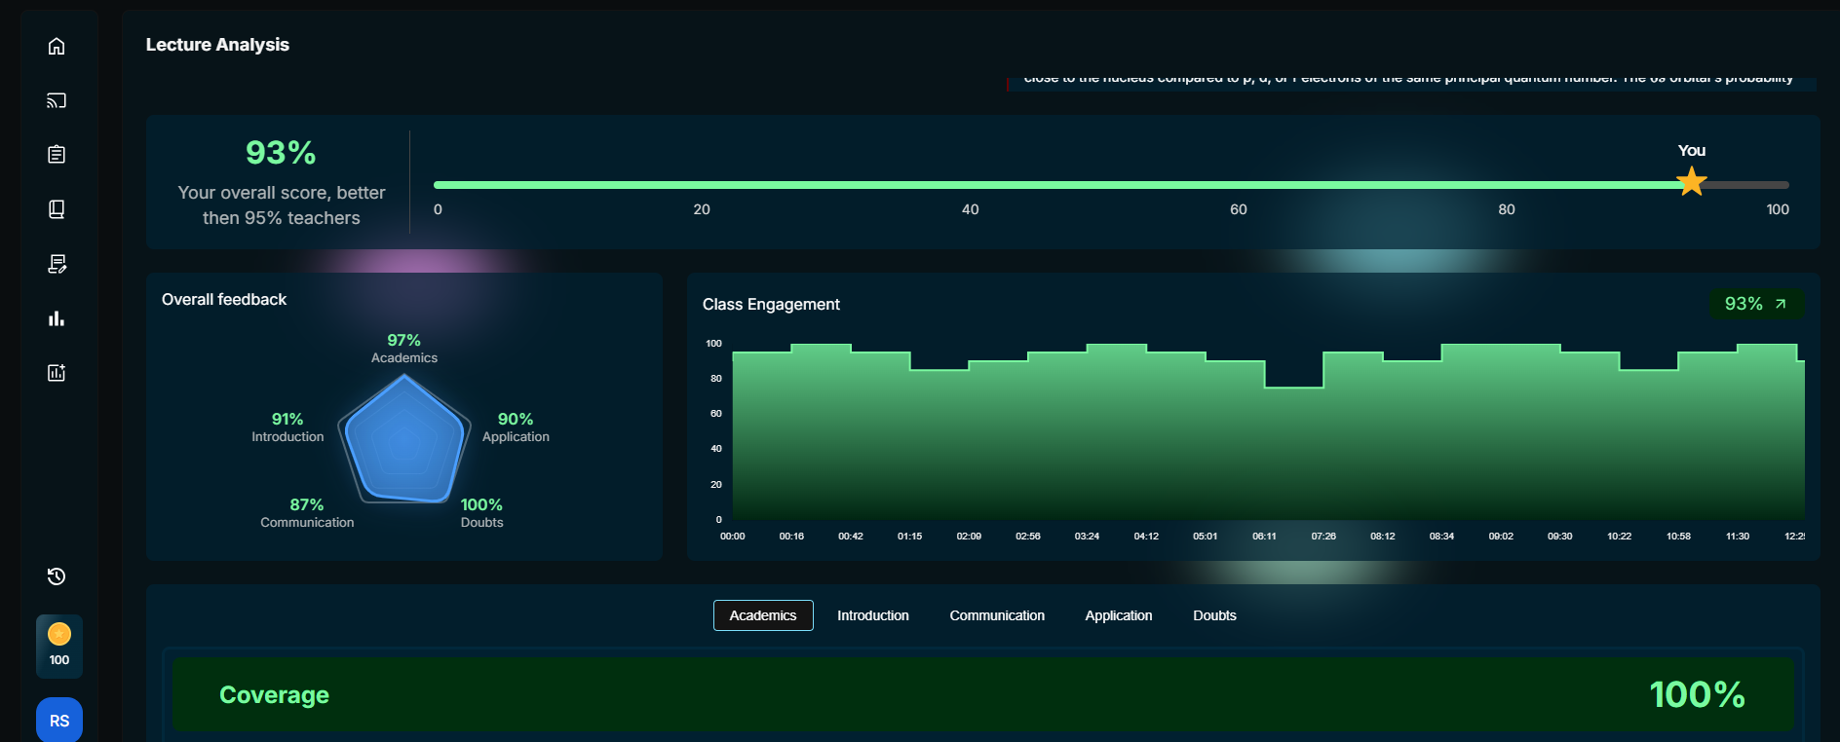1840x742 pixels.
Task: Open the RS profile avatar
Action: click(x=59, y=721)
